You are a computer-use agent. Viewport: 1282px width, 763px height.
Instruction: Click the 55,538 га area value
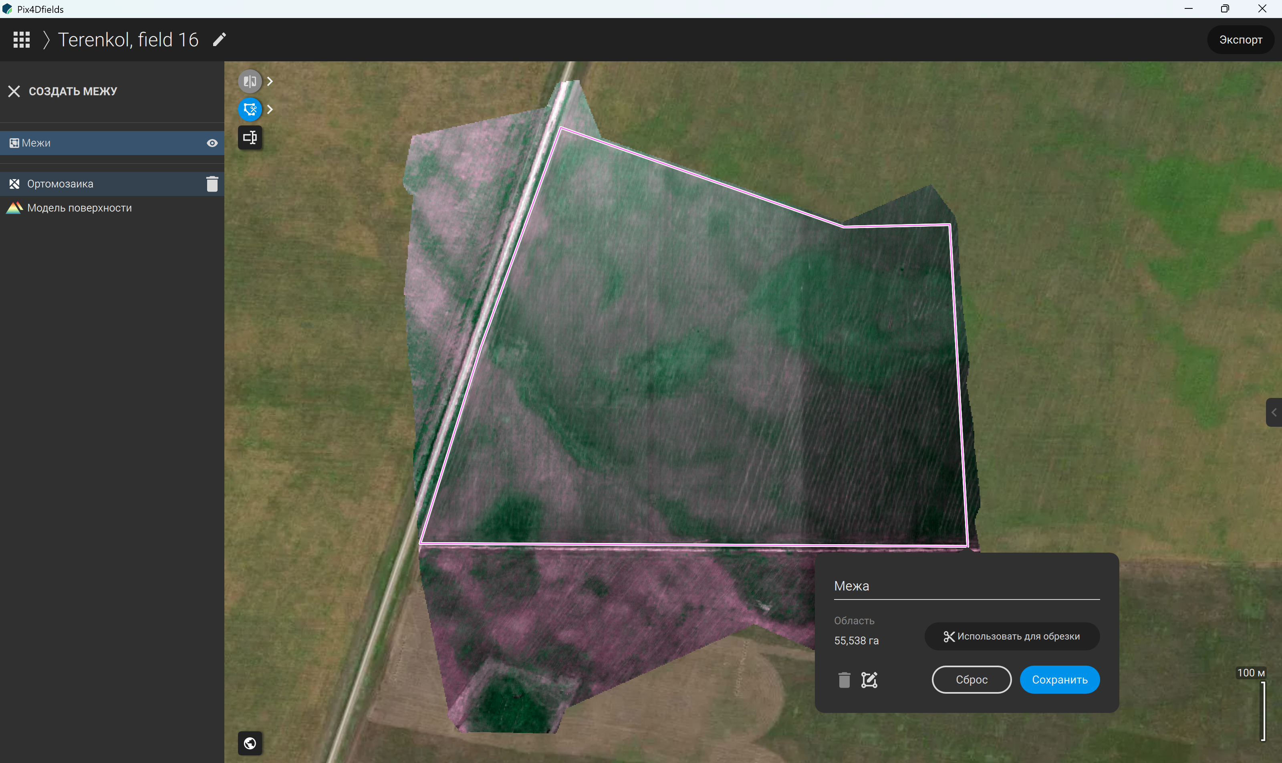click(x=857, y=641)
